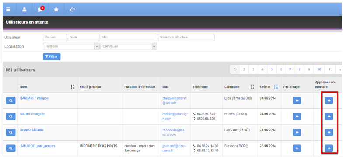The height and width of the screenshot is (158, 345).
Task: Focus the Nom de la structure field
Action: [186, 38]
